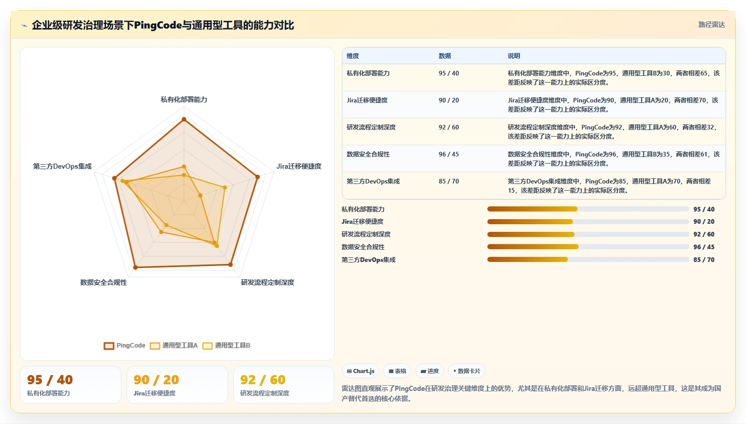Click the 私有化部署能力 progress bar

588,209
